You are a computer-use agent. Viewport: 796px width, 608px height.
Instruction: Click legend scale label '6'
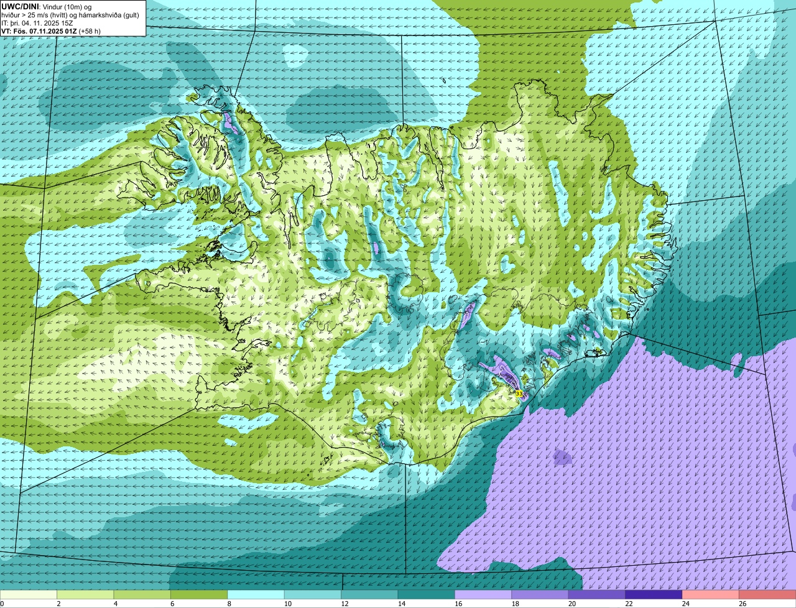[172, 604]
